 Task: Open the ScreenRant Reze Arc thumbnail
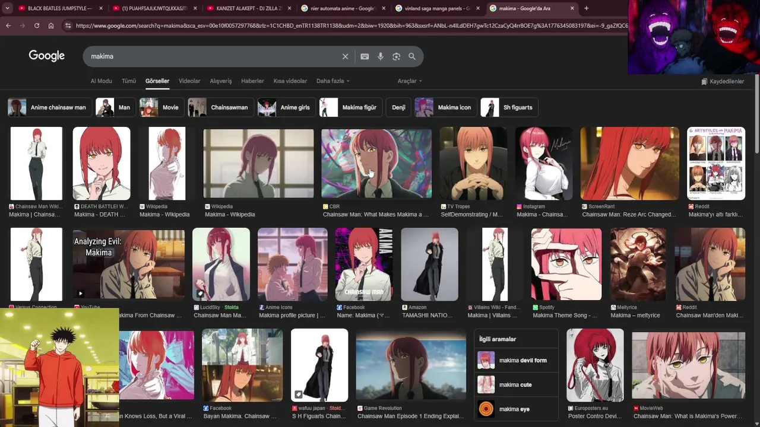(x=629, y=163)
